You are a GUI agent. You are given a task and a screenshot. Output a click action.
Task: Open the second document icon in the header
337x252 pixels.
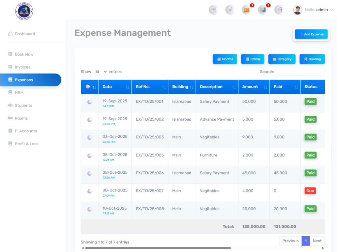(230, 10)
